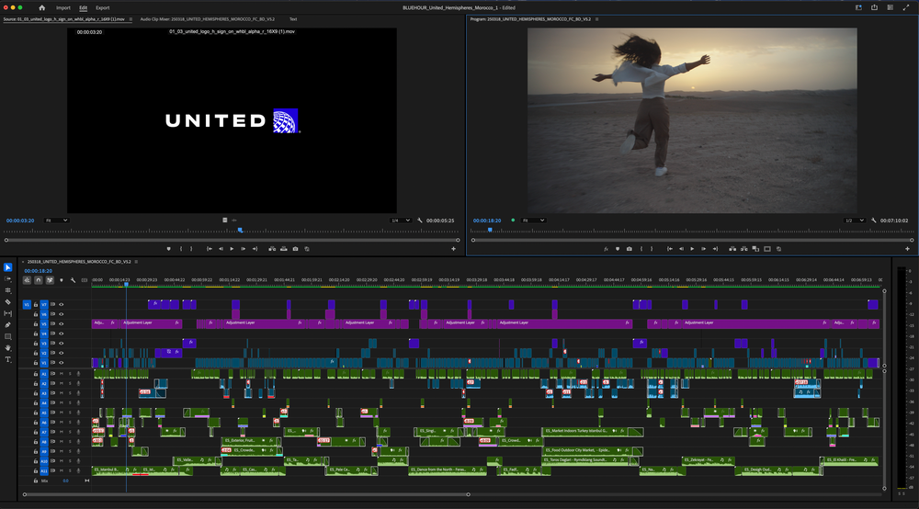The height and width of the screenshot is (509, 919).
Task: Play the clip in the Source monitor
Action: pos(233,249)
